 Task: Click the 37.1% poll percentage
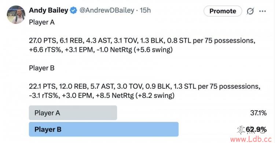pos(258,113)
